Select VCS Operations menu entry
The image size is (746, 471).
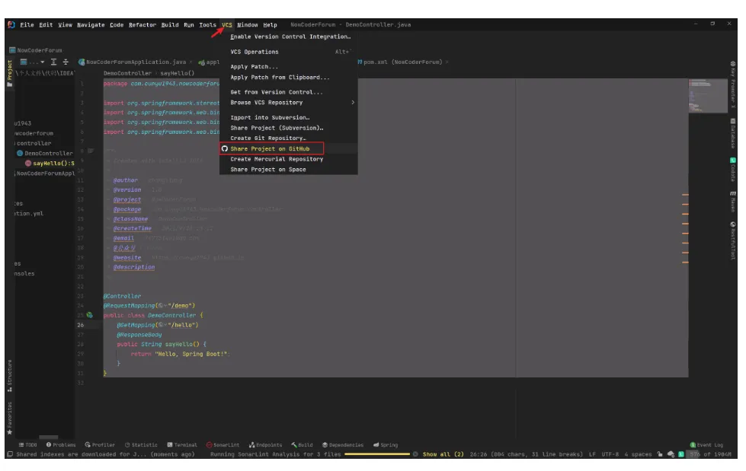coord(288,52)
